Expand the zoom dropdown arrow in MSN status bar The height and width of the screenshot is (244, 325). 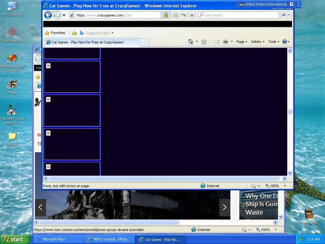point(275,230)
